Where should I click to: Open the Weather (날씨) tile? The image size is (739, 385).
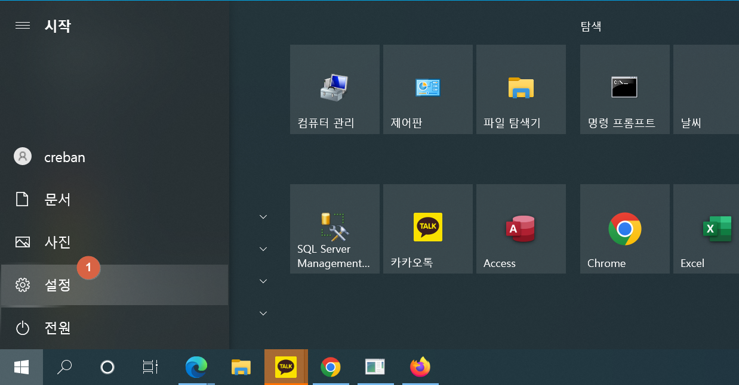click(x=706, y=89)
